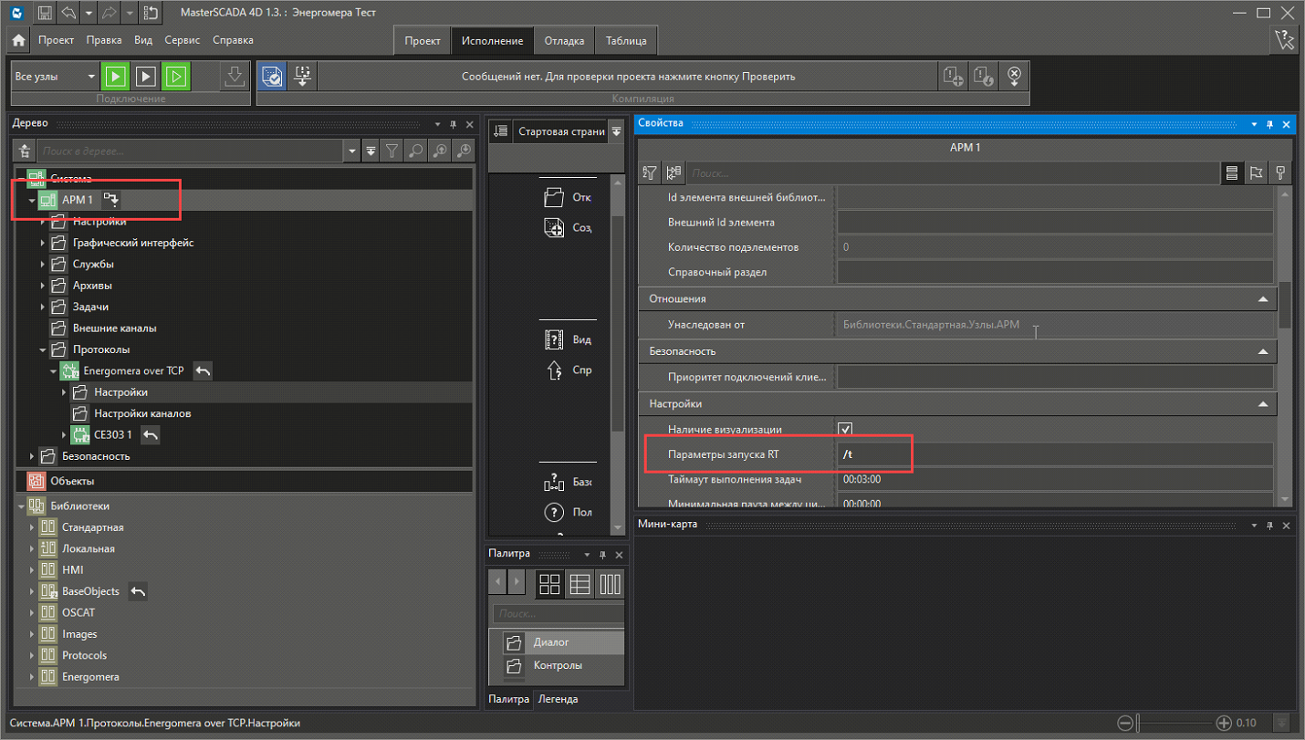Click the clear messages icon with X
Image resolution: width=1305 pixels, height=740 pixels.
[x=1014, y=77]
